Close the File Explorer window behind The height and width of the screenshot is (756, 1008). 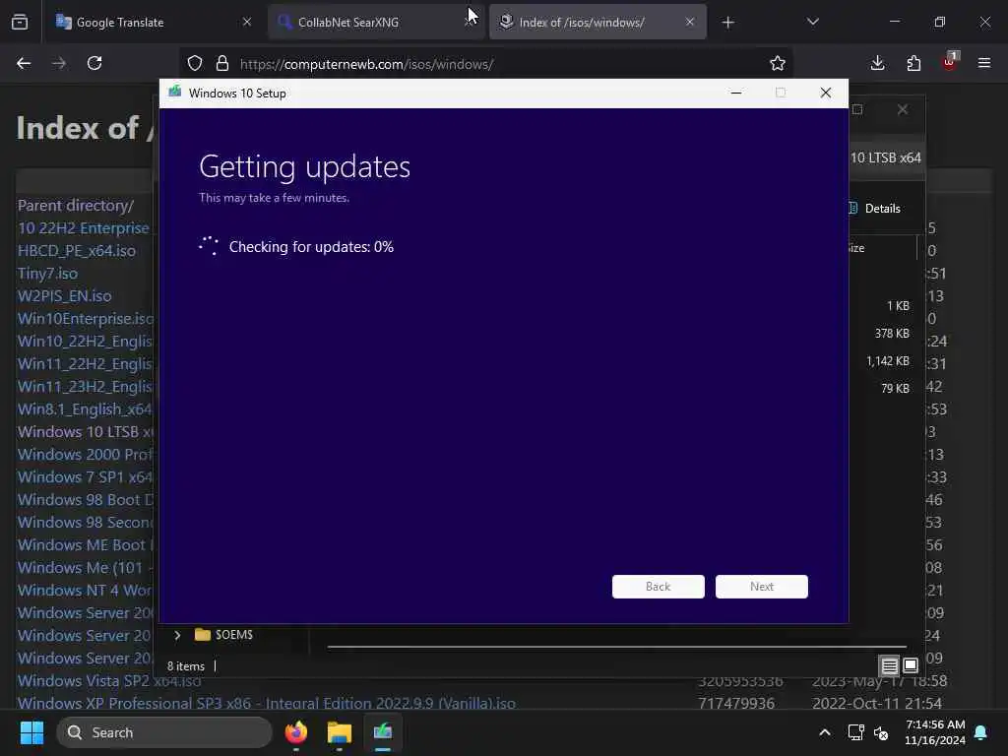[x=903, y=109]
